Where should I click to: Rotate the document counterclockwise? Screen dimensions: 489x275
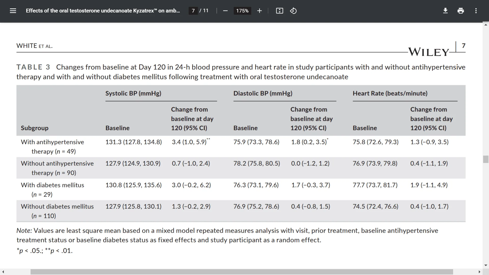pos(293,11)
